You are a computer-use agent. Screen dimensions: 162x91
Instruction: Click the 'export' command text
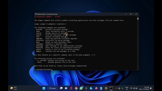(x=39, y=50)
